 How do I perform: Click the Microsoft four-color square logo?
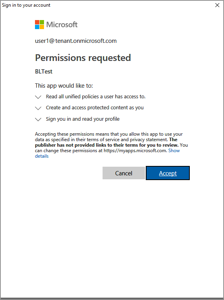pyautogui.click(x=39, y=24)
